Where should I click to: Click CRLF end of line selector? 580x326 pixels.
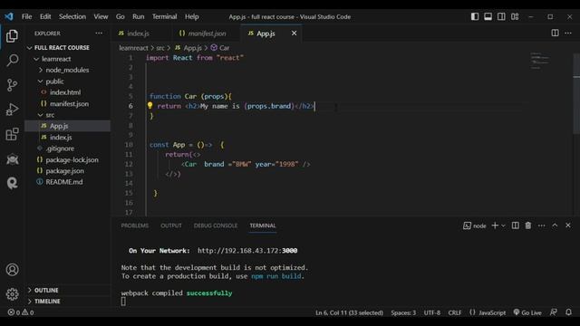point(455,312)
